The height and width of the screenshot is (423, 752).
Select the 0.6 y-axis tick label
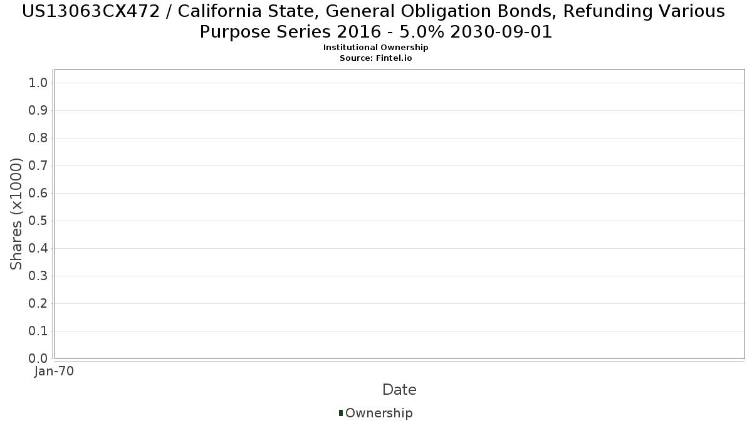pyautogui.click(x=38, y=194)
